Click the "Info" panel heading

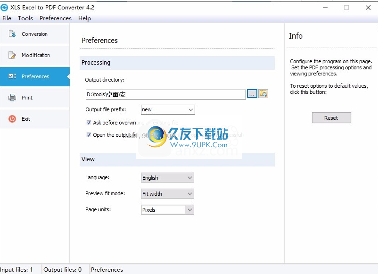296,36
